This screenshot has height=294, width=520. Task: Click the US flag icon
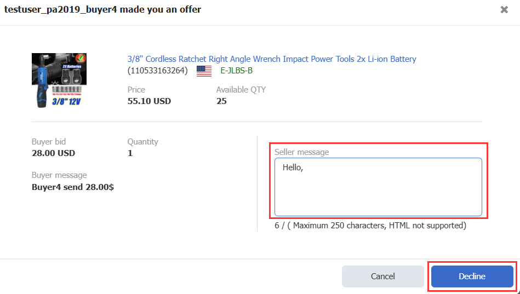[204, 71]
